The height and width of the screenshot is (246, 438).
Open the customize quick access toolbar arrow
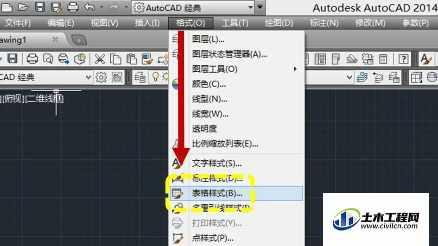click(260, 7)
